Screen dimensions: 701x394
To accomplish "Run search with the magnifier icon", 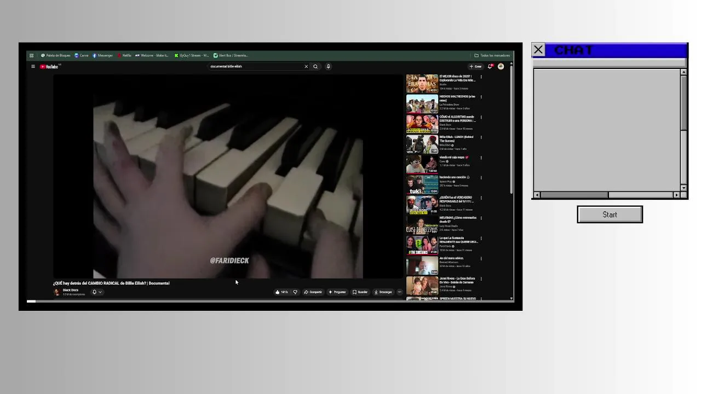I will (x=315, y=67).
